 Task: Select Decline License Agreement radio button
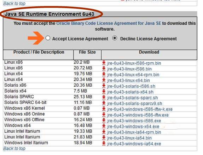(115, 38)
